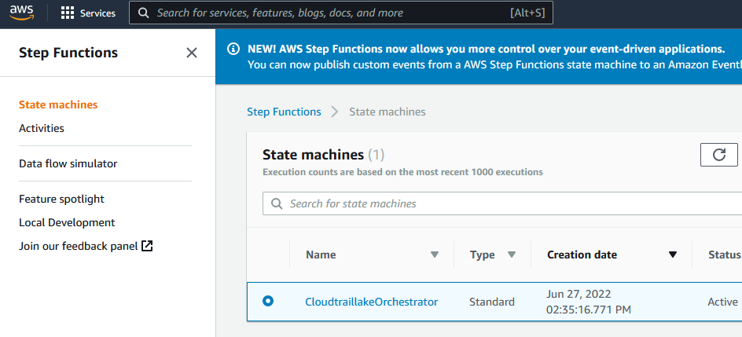Click the info icon in blue banner

click(x=233, y=49)
